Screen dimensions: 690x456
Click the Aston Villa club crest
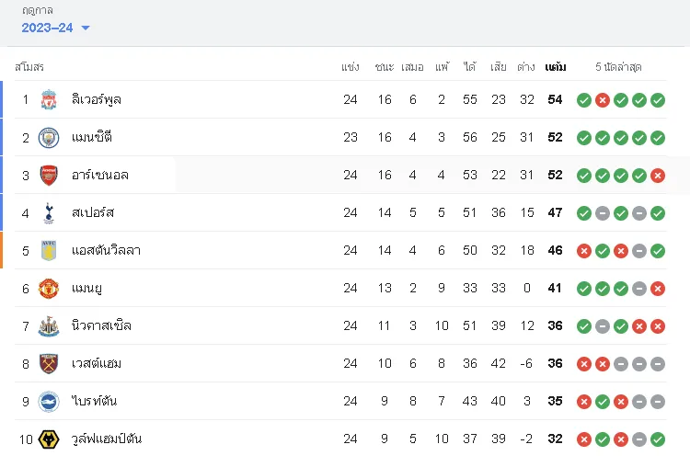49,251
